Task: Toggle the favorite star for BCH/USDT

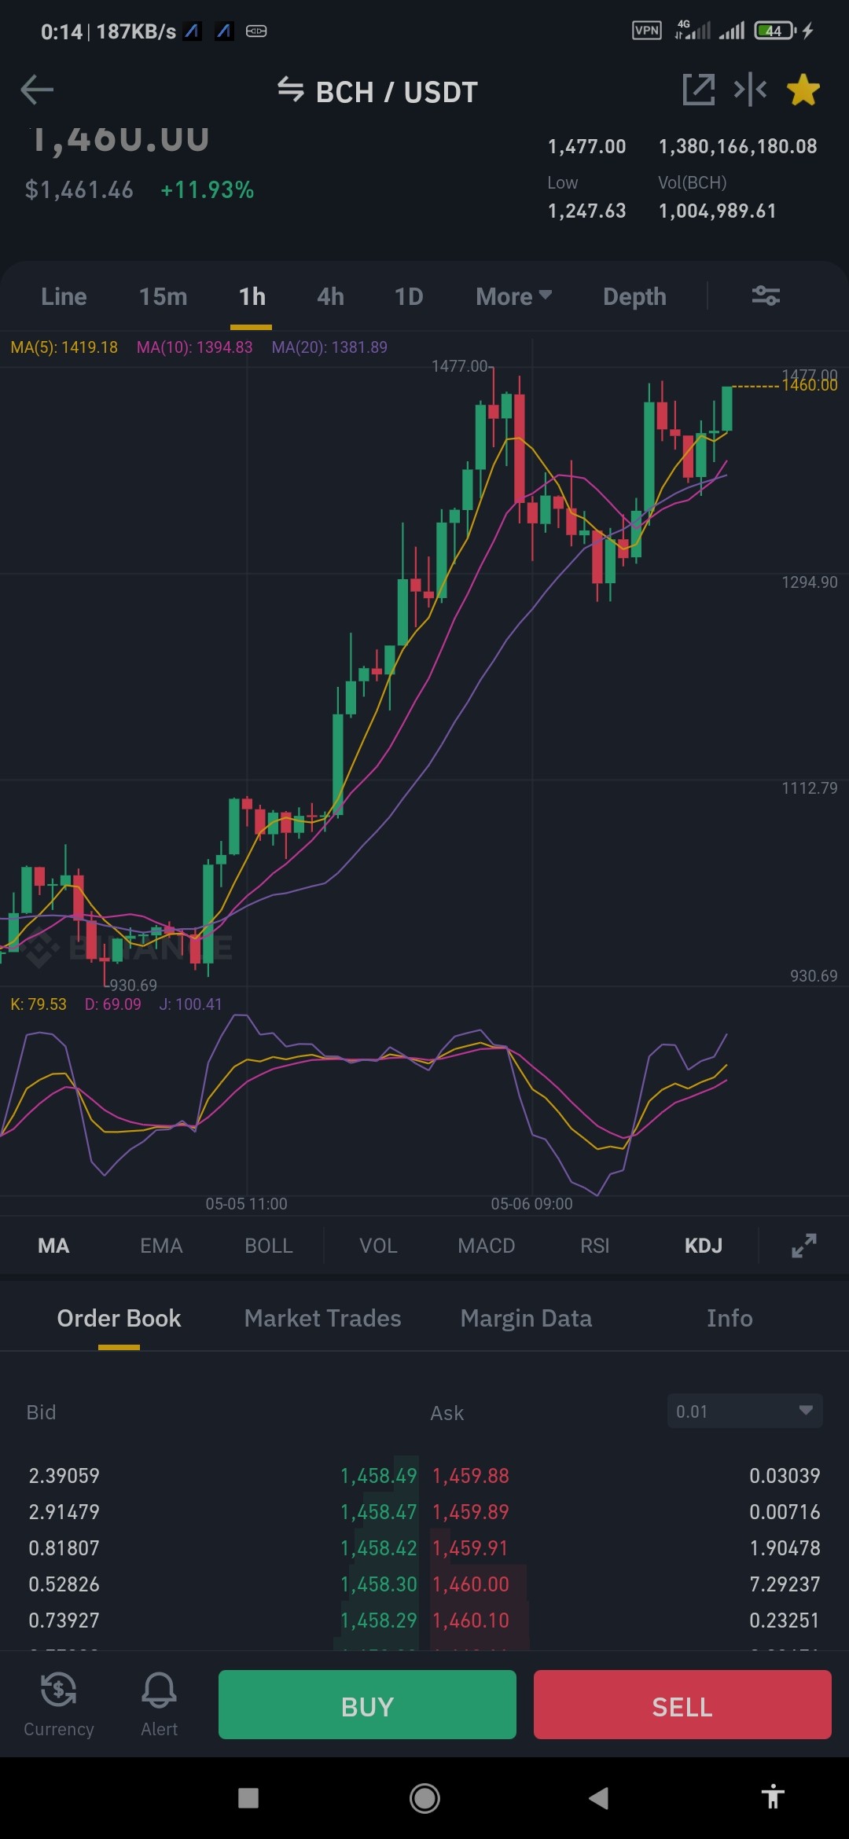Action: click(803, 90)
